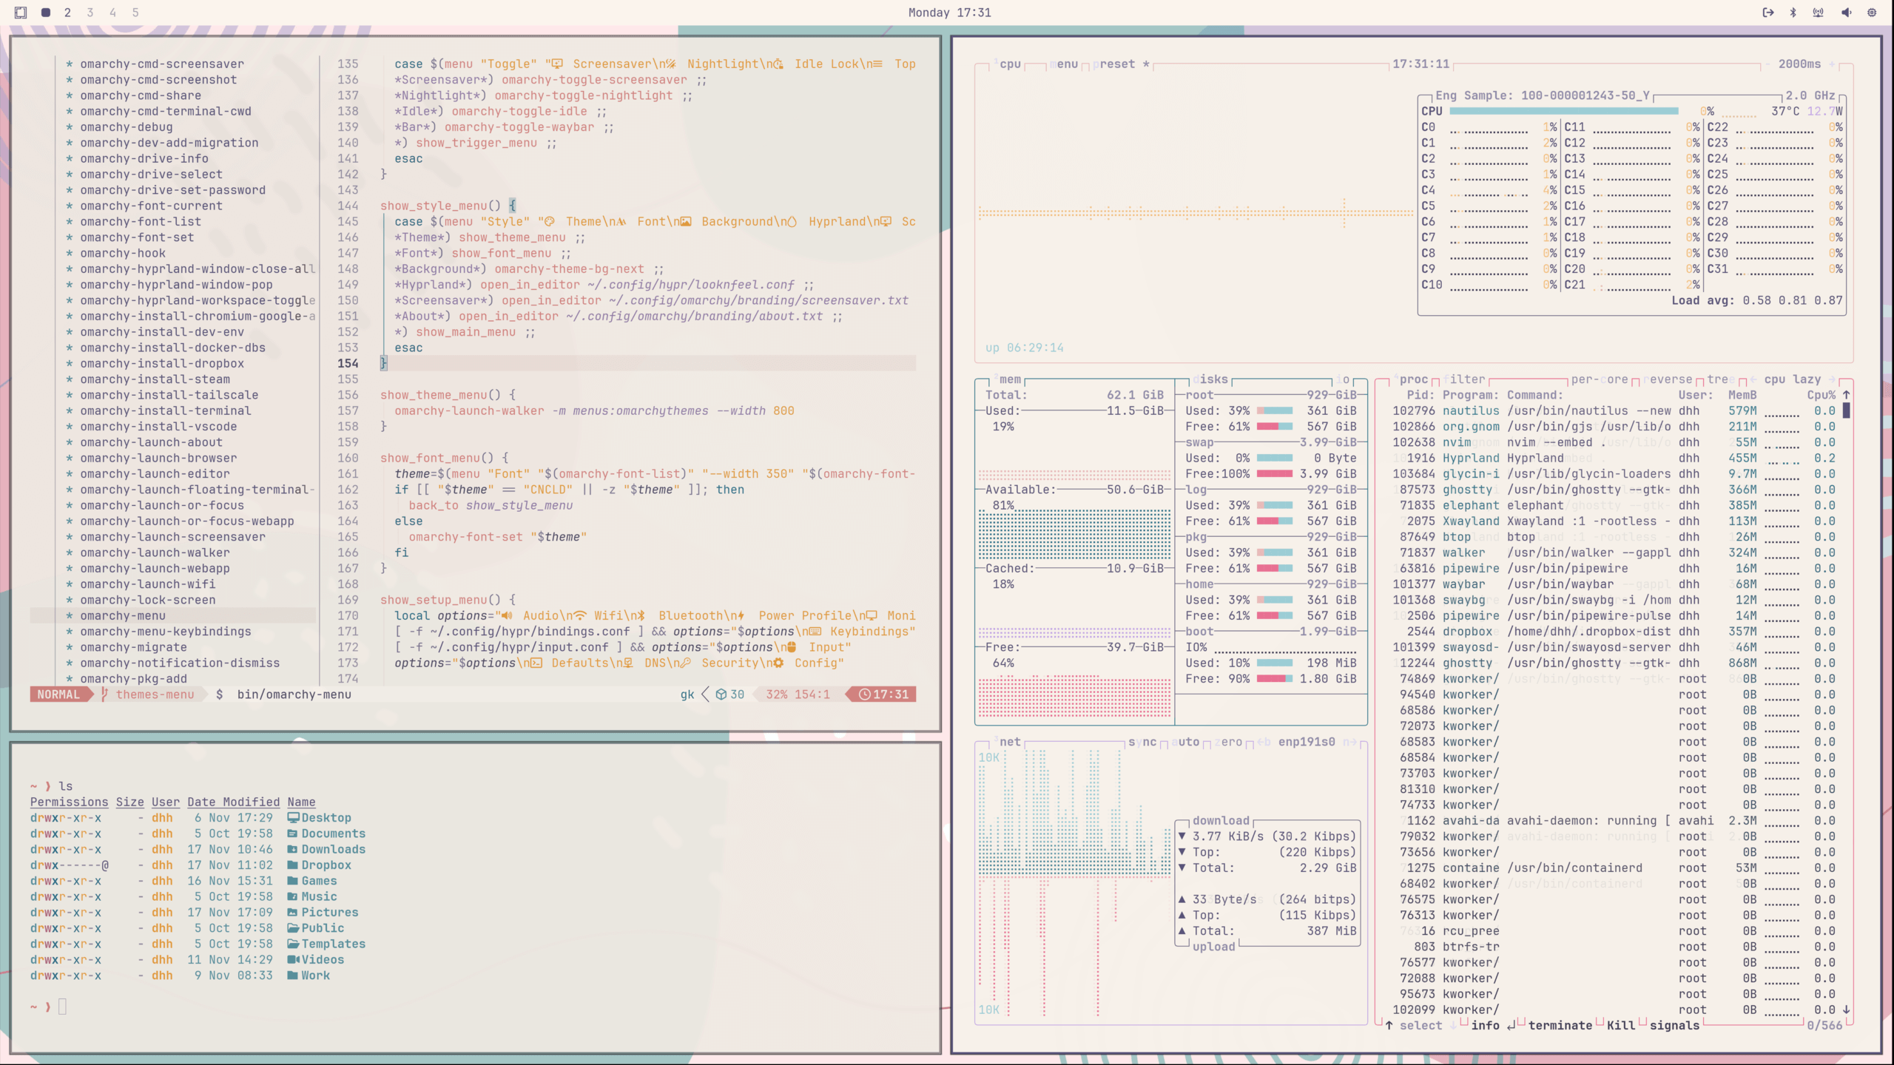Open the btop menu option in header

tap(1065, 64)
